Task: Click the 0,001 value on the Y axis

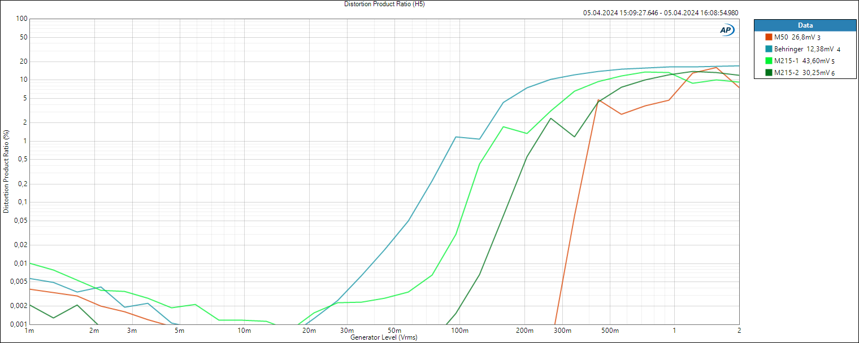Action: (19, 324)
